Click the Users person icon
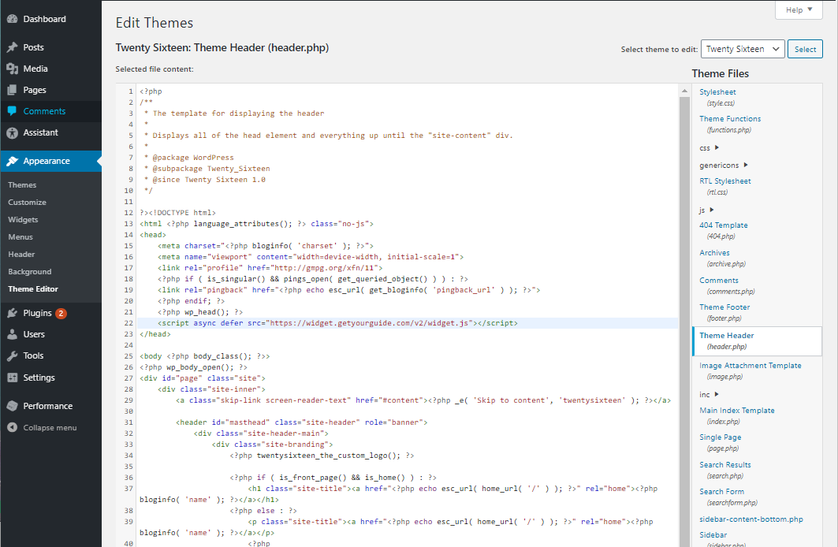Screen dimensions: 838x547 [13, 334]
